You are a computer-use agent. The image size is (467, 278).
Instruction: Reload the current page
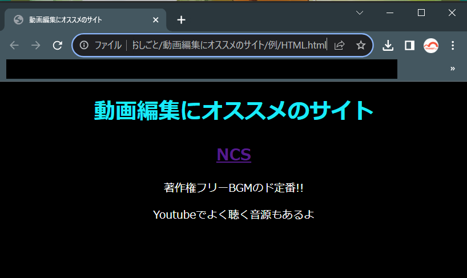pos(57,46)
